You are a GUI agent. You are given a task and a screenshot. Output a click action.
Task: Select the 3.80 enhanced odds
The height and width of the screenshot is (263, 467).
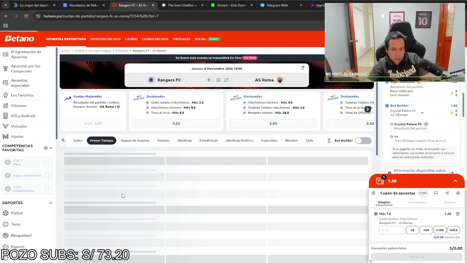pyautogui.click(x=93, y=123)
